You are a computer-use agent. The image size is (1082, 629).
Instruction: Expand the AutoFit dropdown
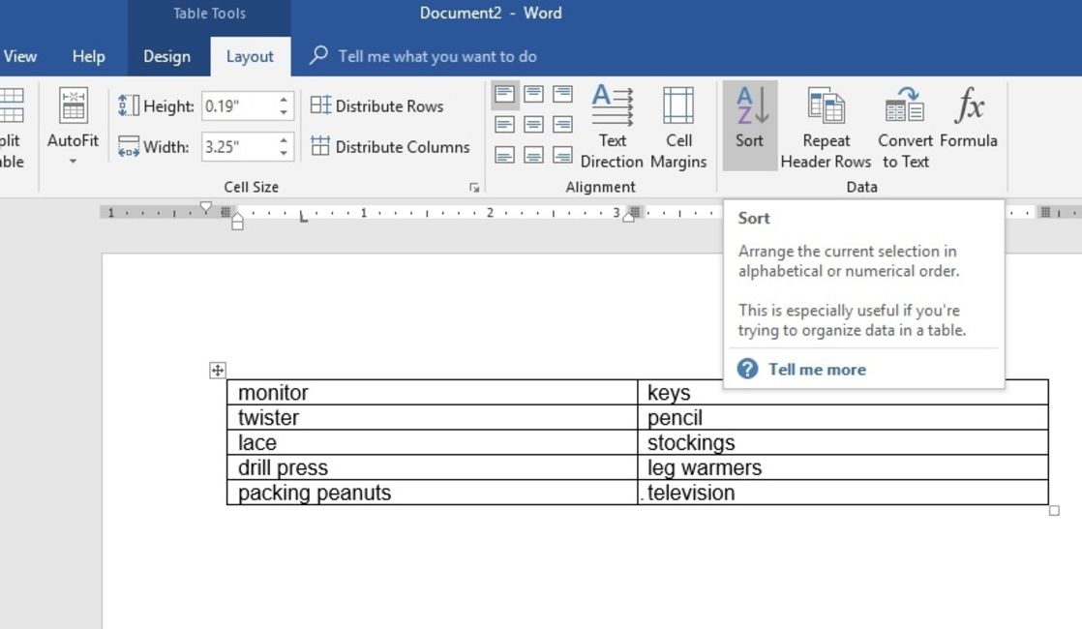coord(73,161)
